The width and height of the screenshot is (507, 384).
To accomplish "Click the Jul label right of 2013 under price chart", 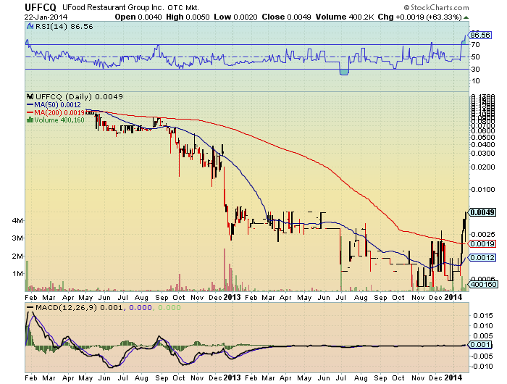I will point(341,297).
